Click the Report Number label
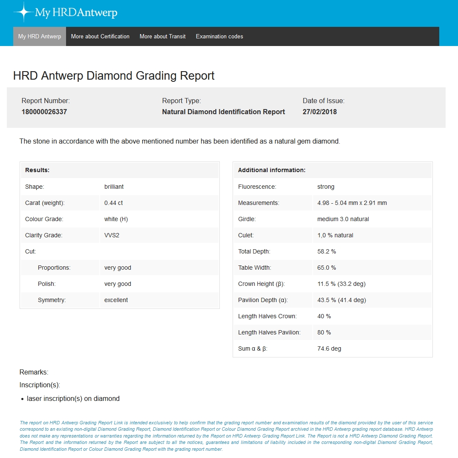 coord(46,101)
